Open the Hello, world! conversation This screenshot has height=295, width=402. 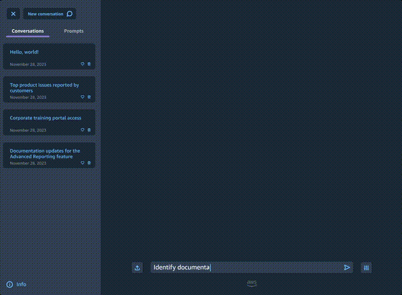49,57
